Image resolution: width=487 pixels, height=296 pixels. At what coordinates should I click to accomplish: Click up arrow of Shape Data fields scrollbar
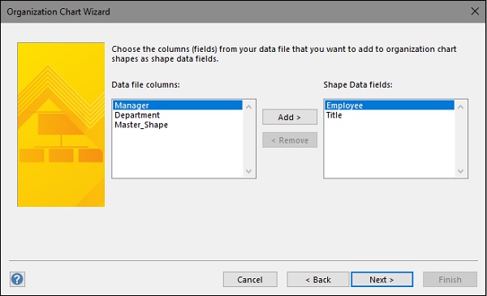click(x=460, y=107)
